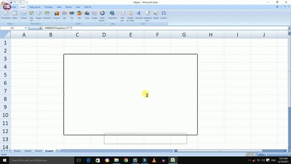Image resolution: width=291 pixels, height=164 pixels.
Task: Open the Signature Line menu
Action: point(147,16)
